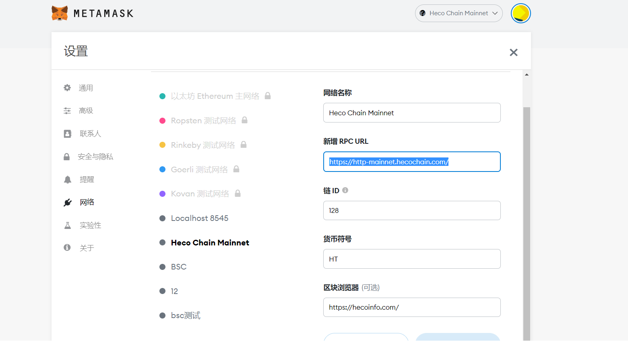Click the yellow dot of the Rinkeby network
The image size is (628, 341).
click(163, 145)
